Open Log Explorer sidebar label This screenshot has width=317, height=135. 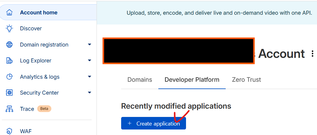coord(36,61)
